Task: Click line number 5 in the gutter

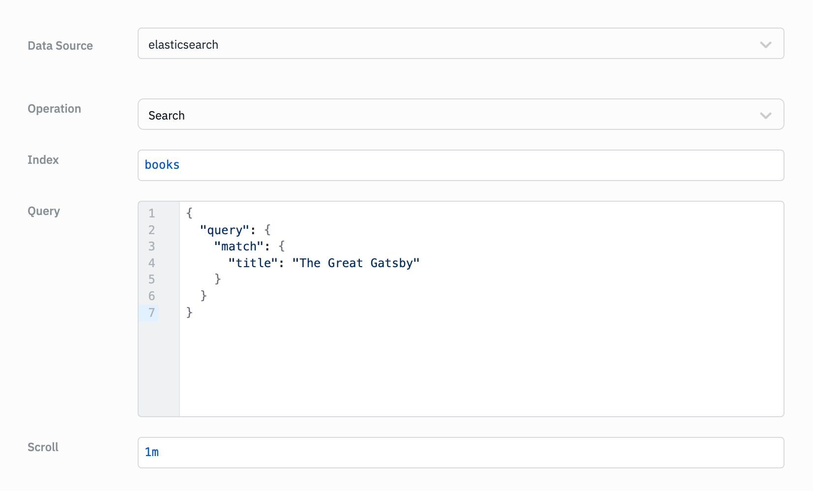Action: tap(151, 279)
